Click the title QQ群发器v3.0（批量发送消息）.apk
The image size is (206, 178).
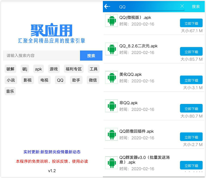144,160
